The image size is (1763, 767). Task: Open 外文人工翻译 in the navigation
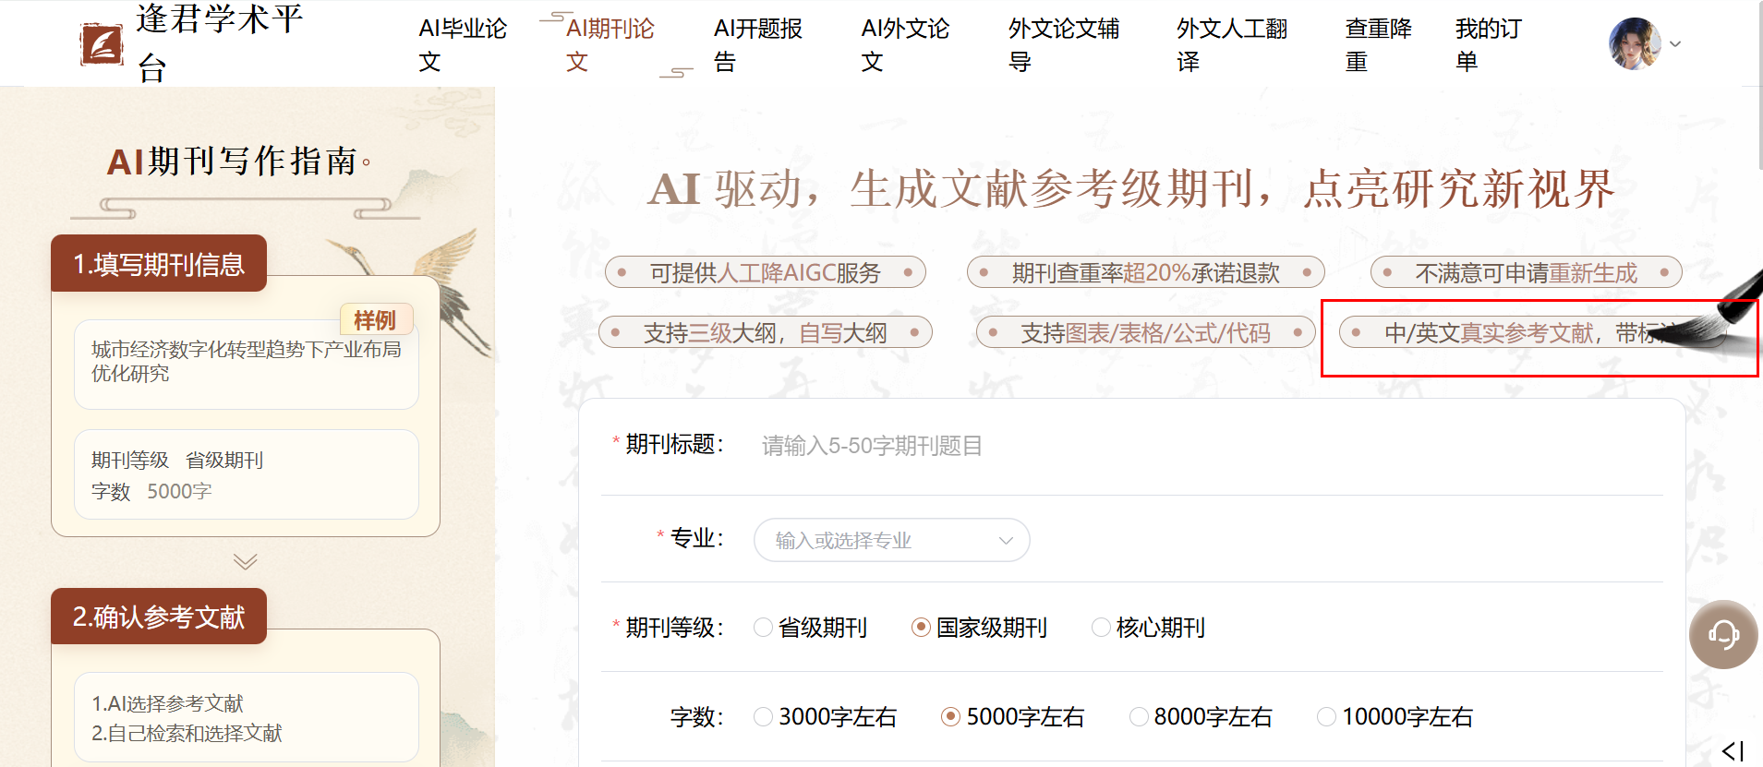coord(1232,44)
